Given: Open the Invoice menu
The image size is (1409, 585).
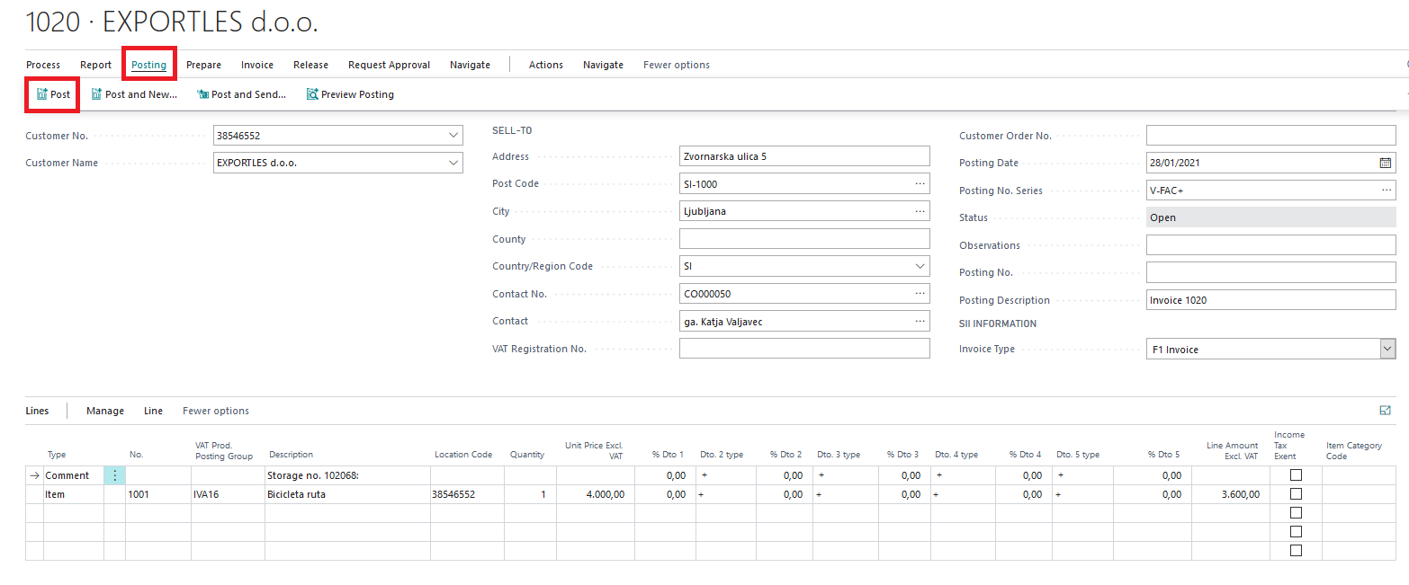Looking at the screenshot, I should (257, 65).
